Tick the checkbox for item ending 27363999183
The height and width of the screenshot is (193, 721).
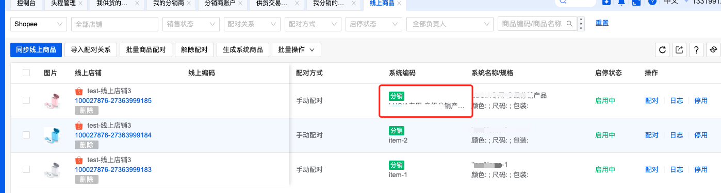pos(26,169)
